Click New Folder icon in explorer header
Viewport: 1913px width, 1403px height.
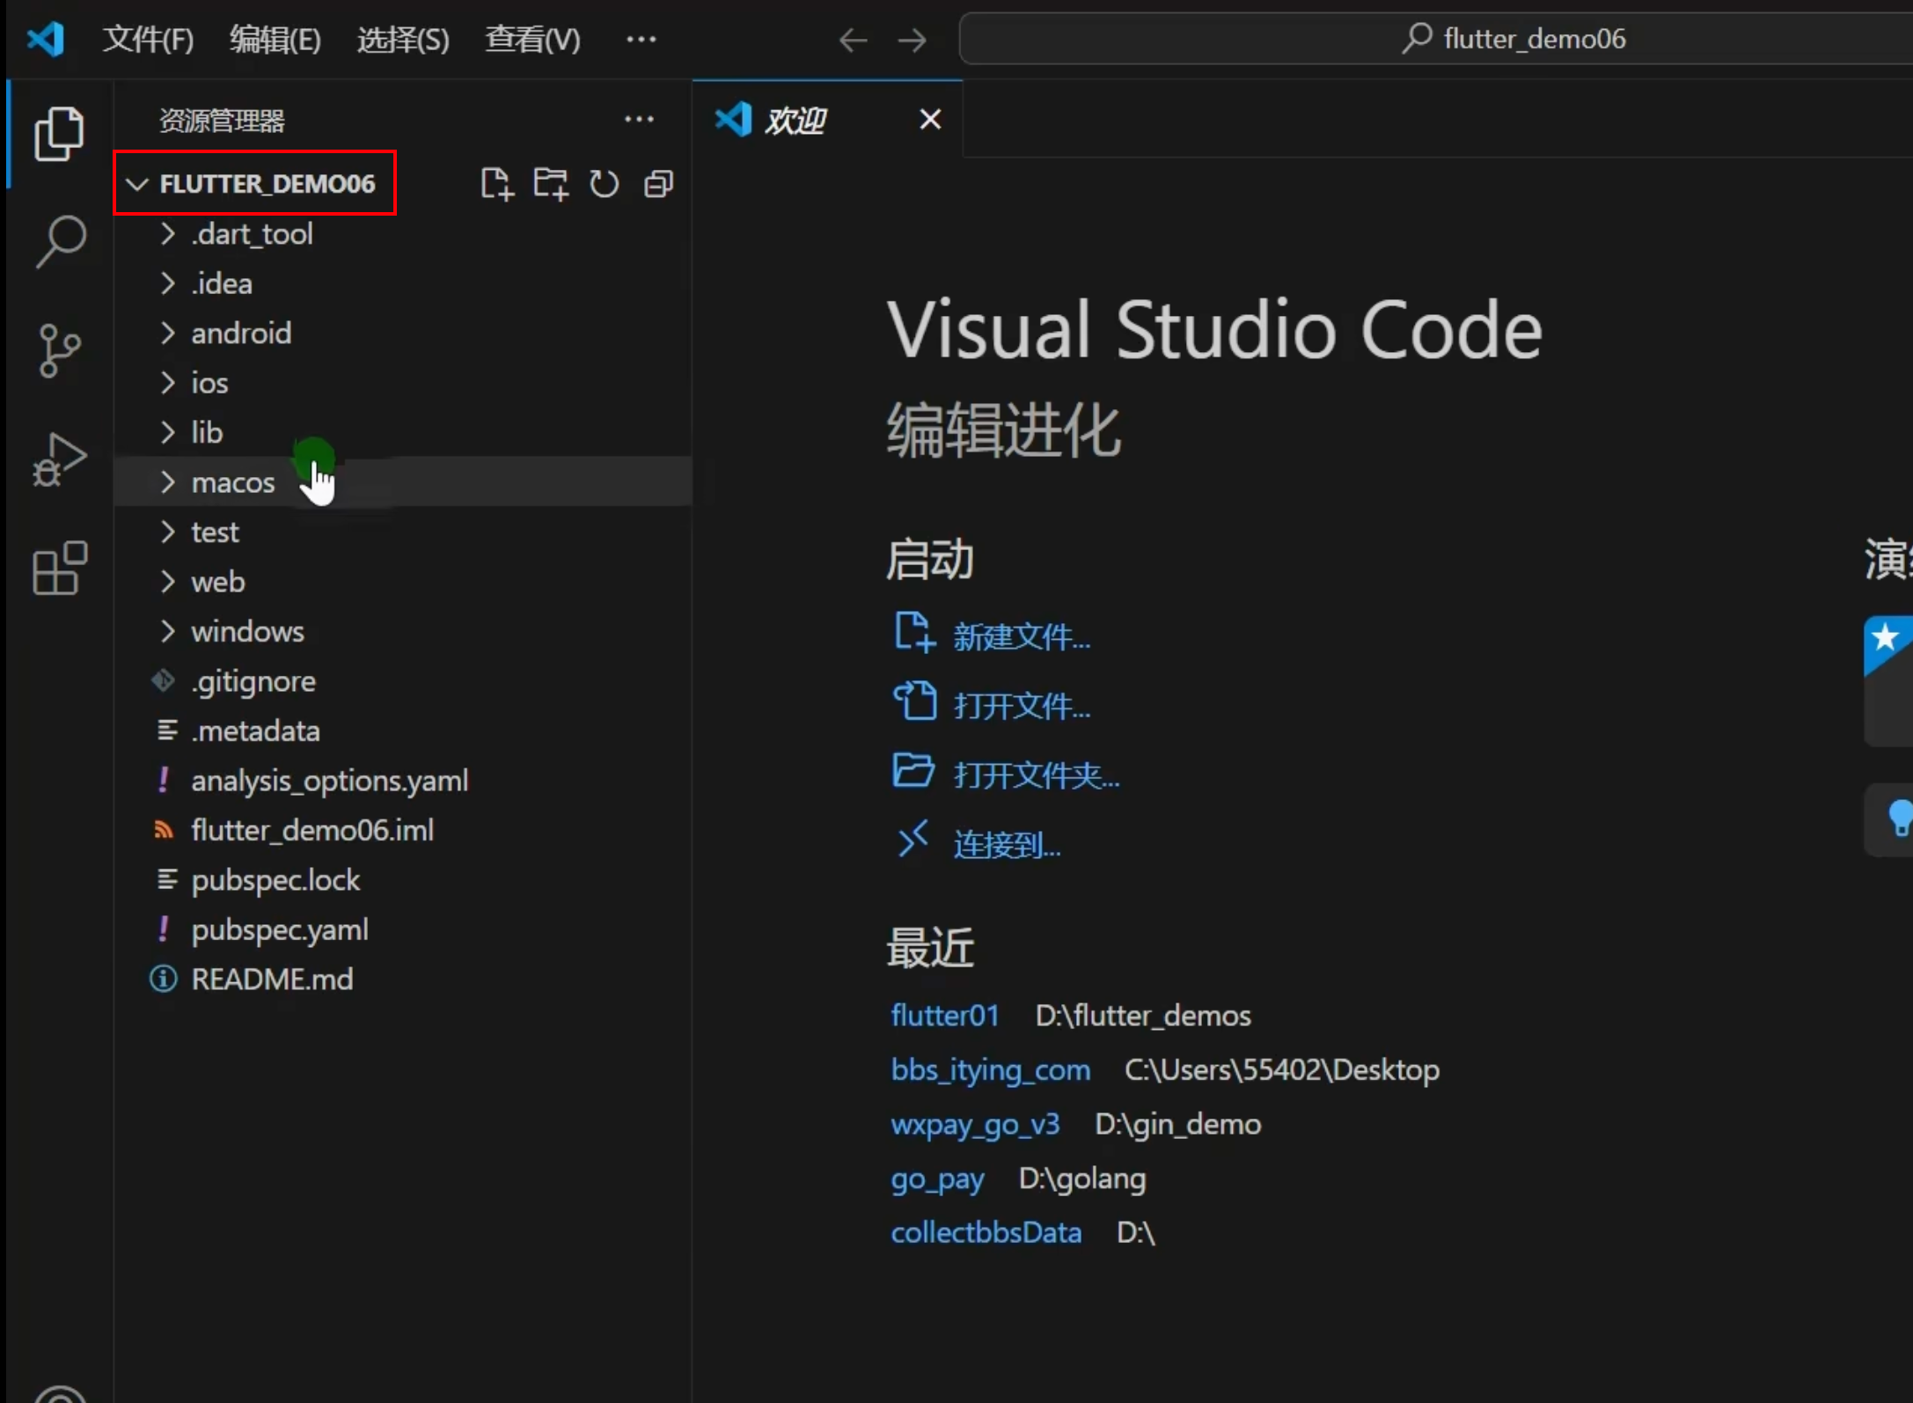click(x=551, y=184)
